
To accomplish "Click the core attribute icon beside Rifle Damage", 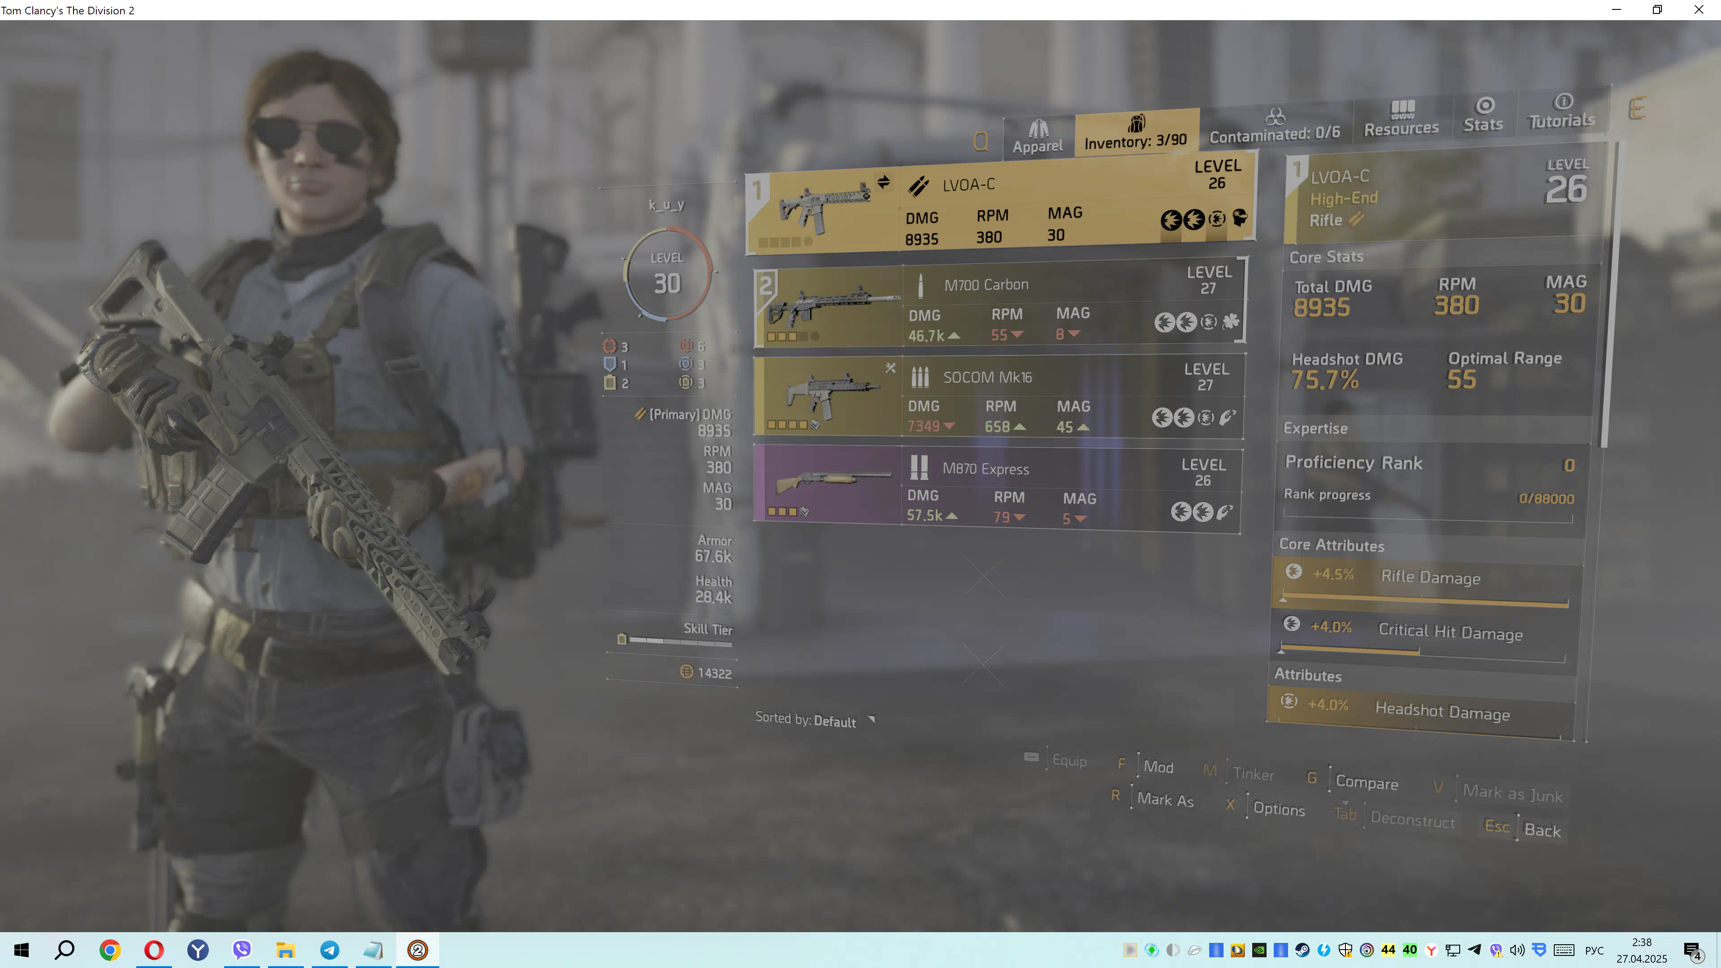I will 1294,571.
